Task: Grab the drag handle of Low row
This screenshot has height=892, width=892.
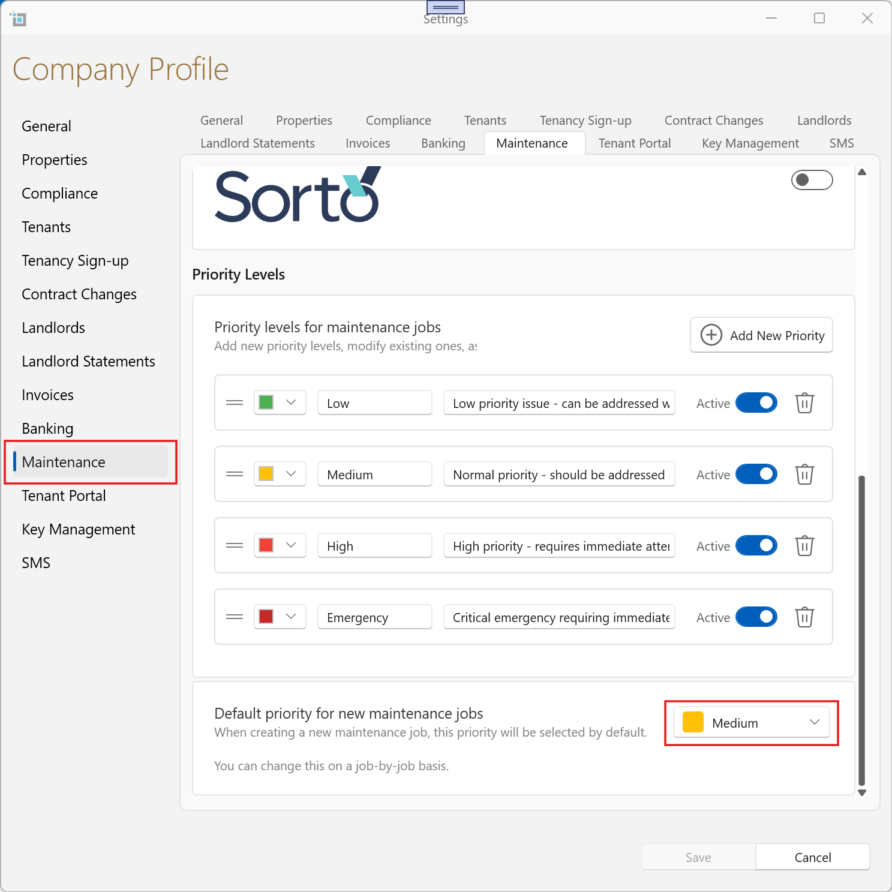Action: [235, 403]
